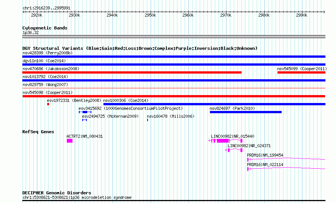Click the LINC00982 NR_024371 gene model
Image resolution: width=336 pixels, height=203 pixels.
point(234,150)
